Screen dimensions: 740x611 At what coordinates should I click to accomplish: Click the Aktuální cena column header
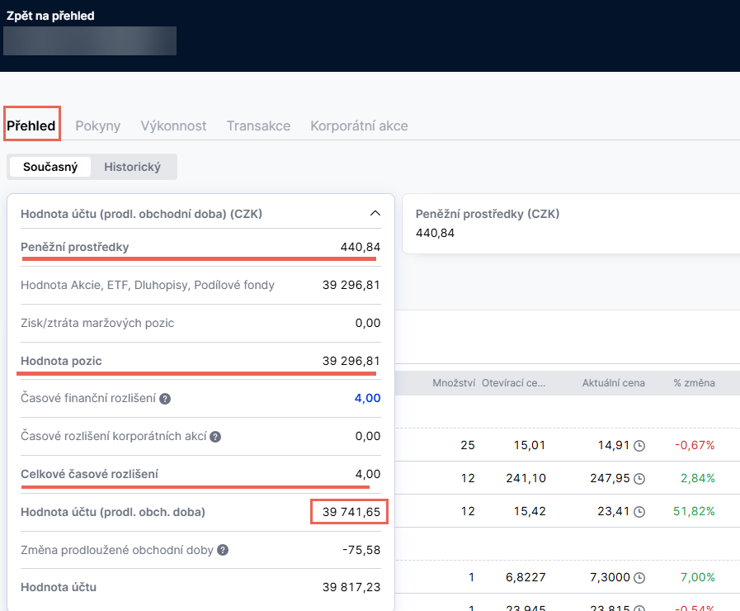click(613, 383)
